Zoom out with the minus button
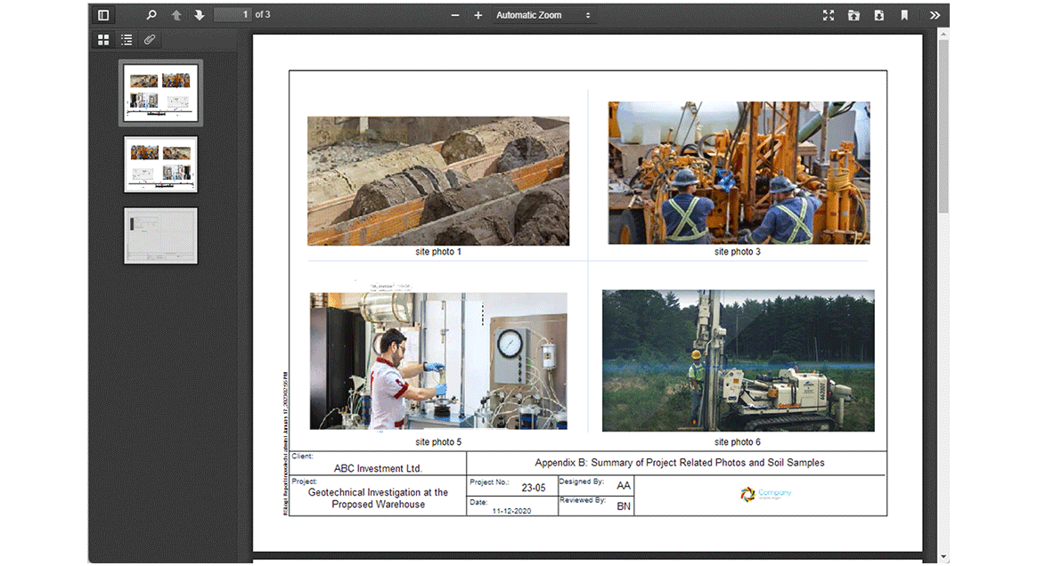The image size is (1037, 566). coord(455,15)
